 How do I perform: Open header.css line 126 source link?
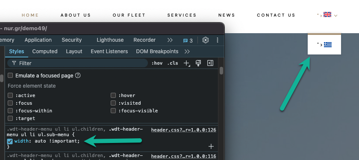[184, 130]
